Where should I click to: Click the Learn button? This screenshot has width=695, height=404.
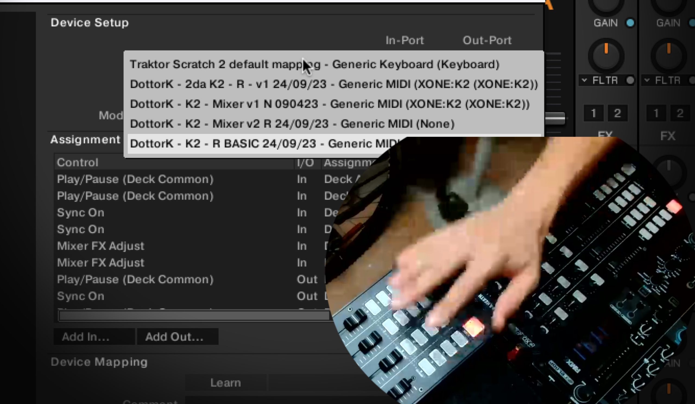(225, 382)
